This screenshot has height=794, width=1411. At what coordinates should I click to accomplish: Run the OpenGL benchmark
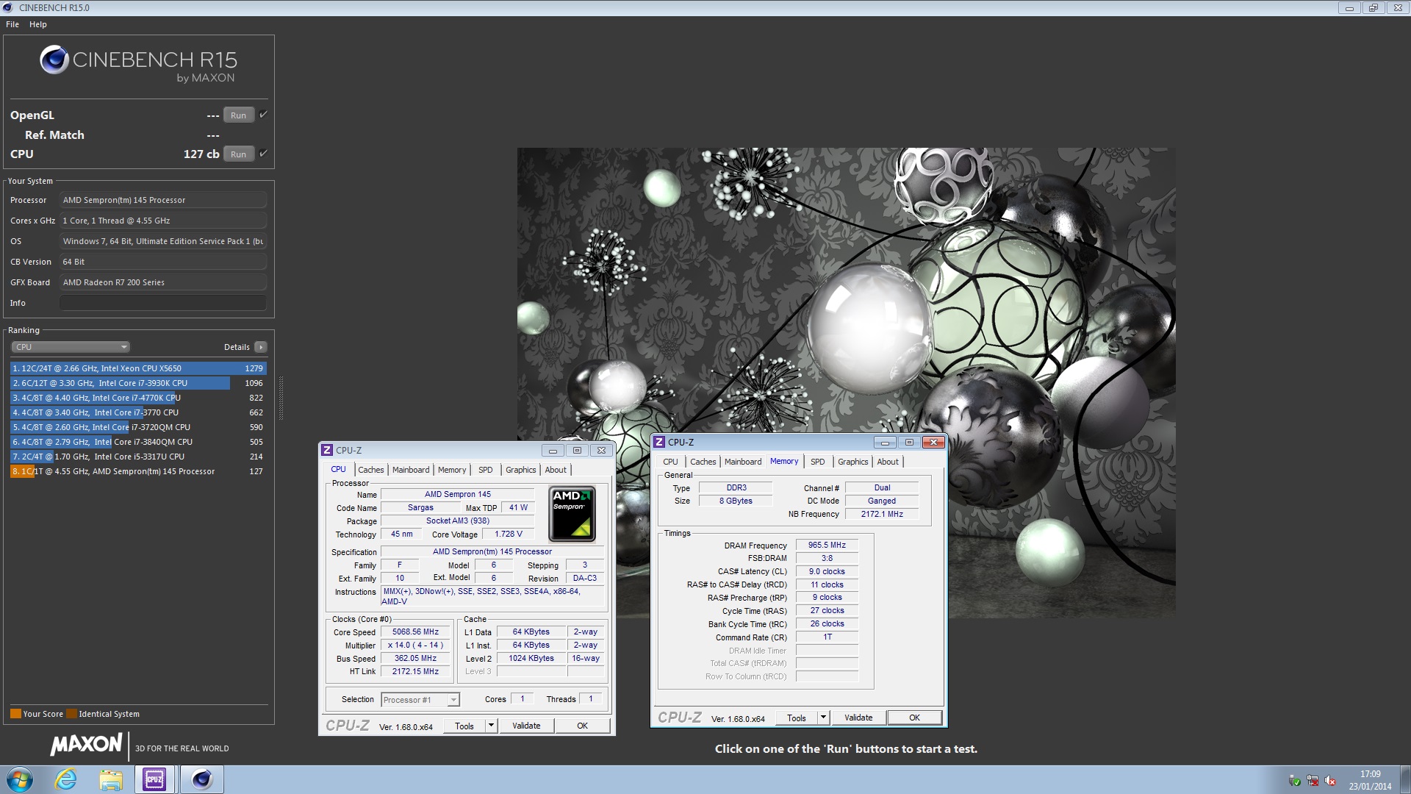coord(238,115)
